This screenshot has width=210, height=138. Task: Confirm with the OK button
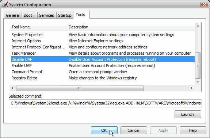click(104, 130)
